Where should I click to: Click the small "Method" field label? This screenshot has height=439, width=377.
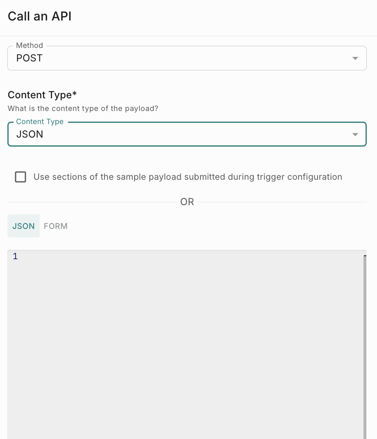tap(30, 45)
